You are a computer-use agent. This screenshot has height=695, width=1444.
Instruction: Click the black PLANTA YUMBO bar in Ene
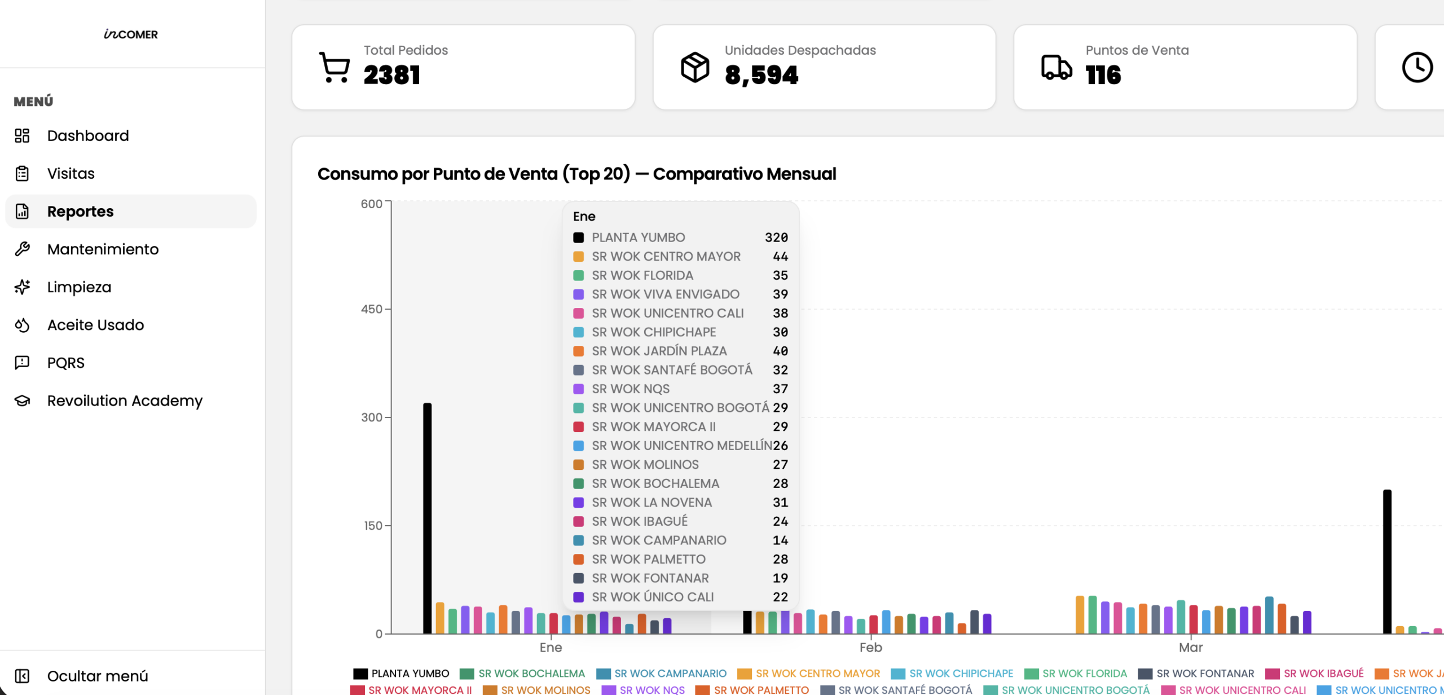point(428,518)
